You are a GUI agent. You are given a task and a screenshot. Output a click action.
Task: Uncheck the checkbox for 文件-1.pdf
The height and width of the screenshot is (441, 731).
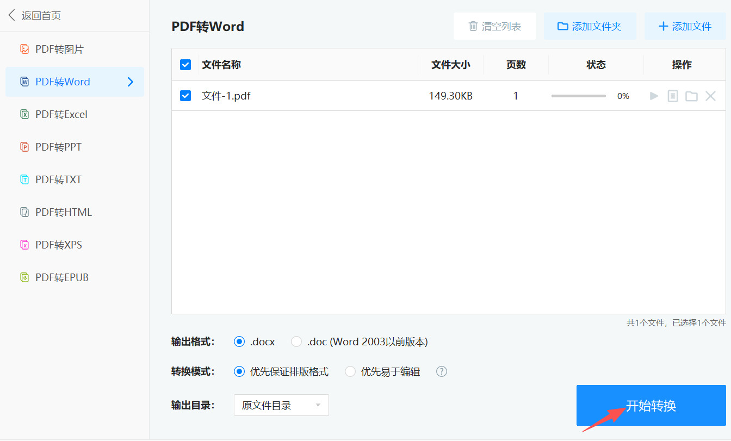point(185,96)
